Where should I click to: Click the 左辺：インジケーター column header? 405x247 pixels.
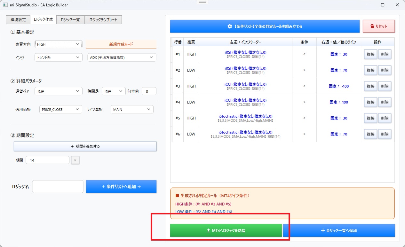pyautogui.click(x=245, y=42)
